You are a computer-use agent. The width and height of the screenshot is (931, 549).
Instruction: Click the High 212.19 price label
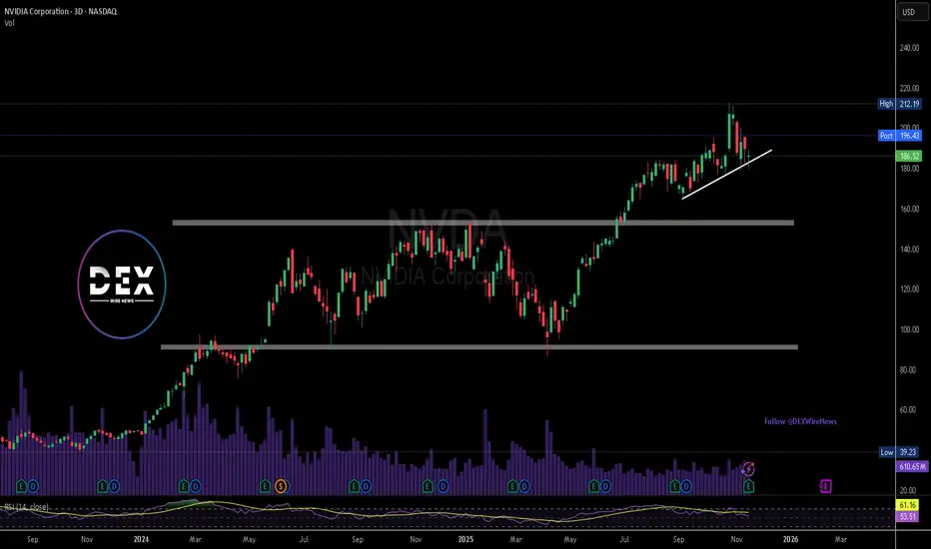pos(899,104)
